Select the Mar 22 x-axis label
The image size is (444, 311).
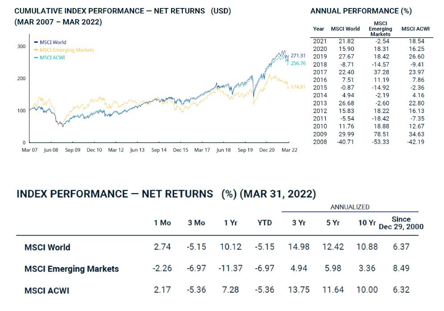click(289, 150)
